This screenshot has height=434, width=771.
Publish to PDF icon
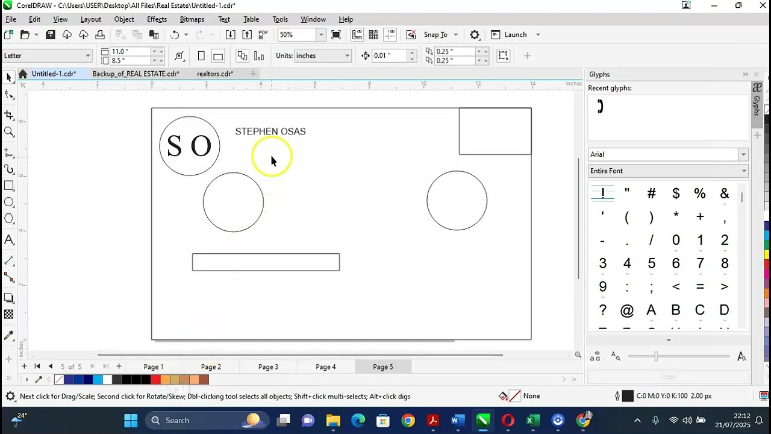[x=263, y=35]
